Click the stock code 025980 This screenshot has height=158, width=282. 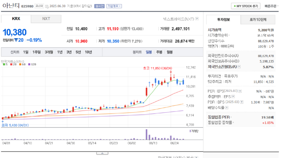tap(27, 6)
